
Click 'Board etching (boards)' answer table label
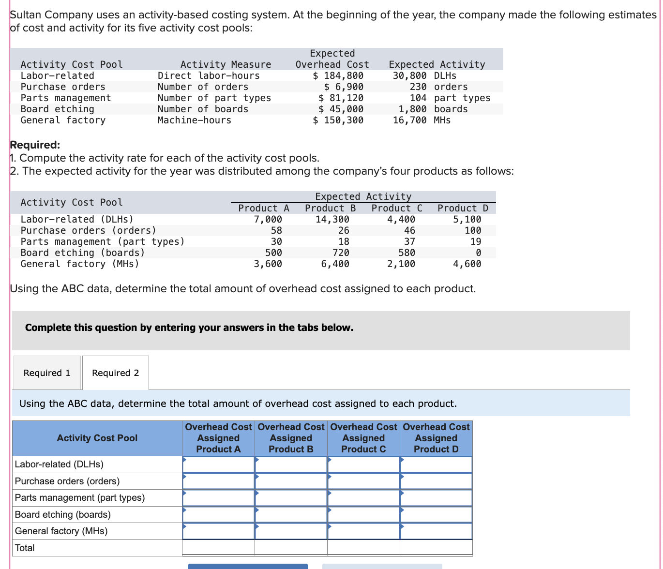(63, 514)
